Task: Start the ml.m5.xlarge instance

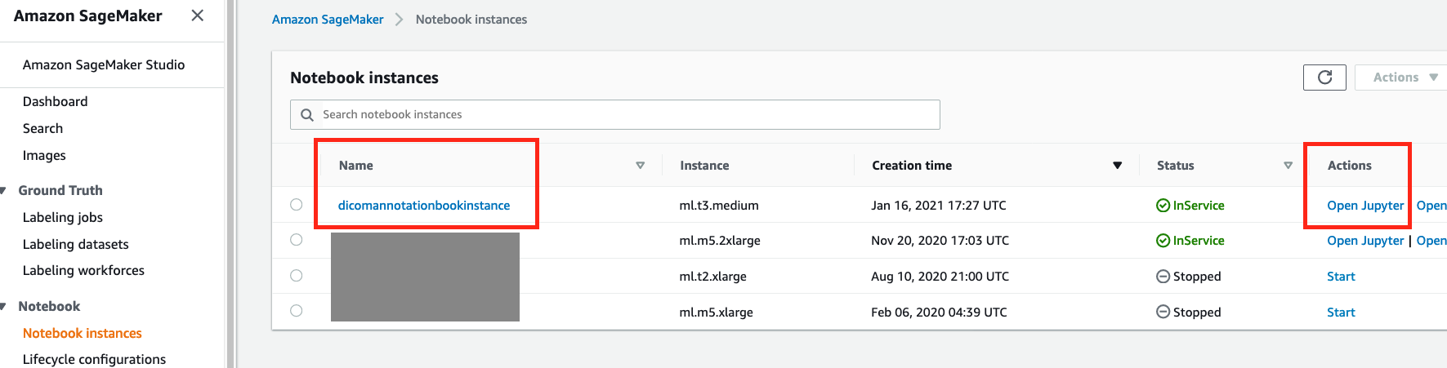Action: pyautogui.click(x=1341, y=313)
